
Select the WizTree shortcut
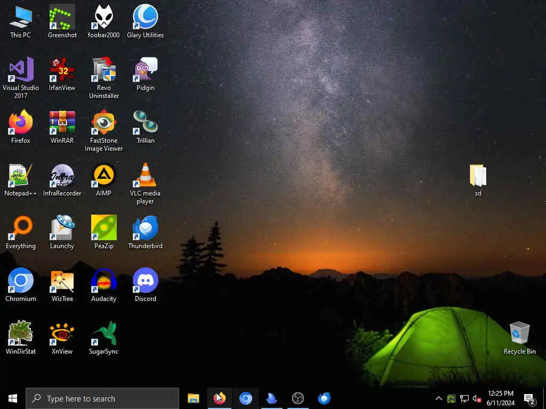(62, 285)
